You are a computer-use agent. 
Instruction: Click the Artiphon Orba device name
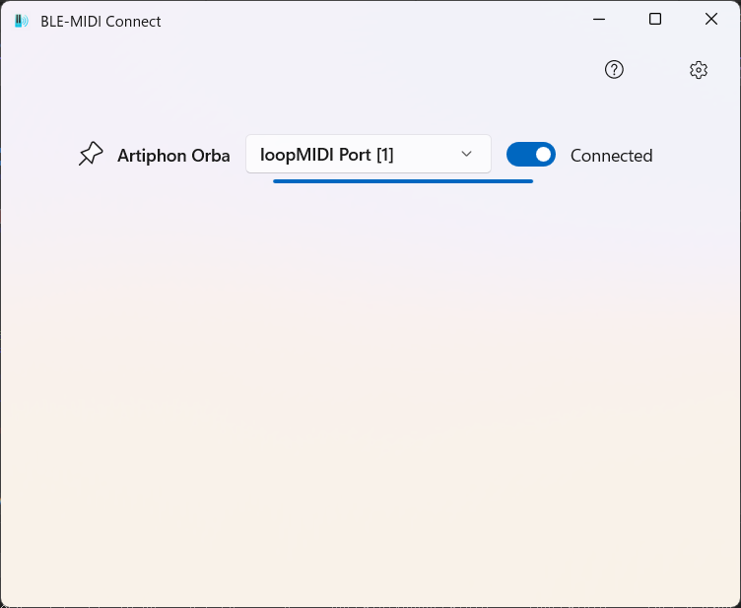coord(173,156)
